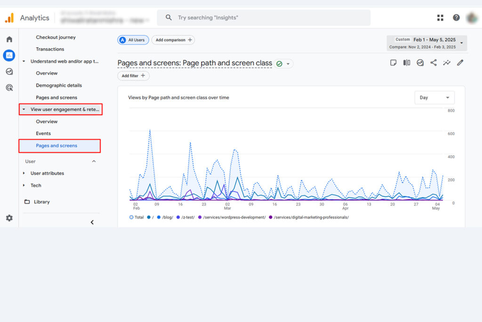Screen dimensions: 482x322
Task: Open Admin settings gear
Action: (x=9, y=218)
